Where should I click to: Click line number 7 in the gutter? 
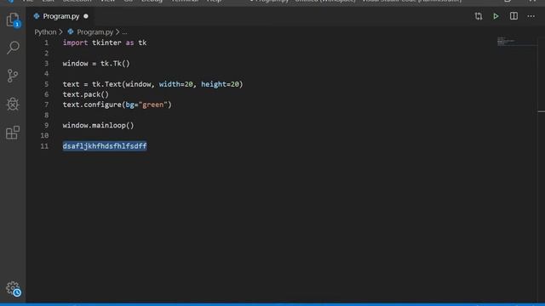(x=46, y=105)
